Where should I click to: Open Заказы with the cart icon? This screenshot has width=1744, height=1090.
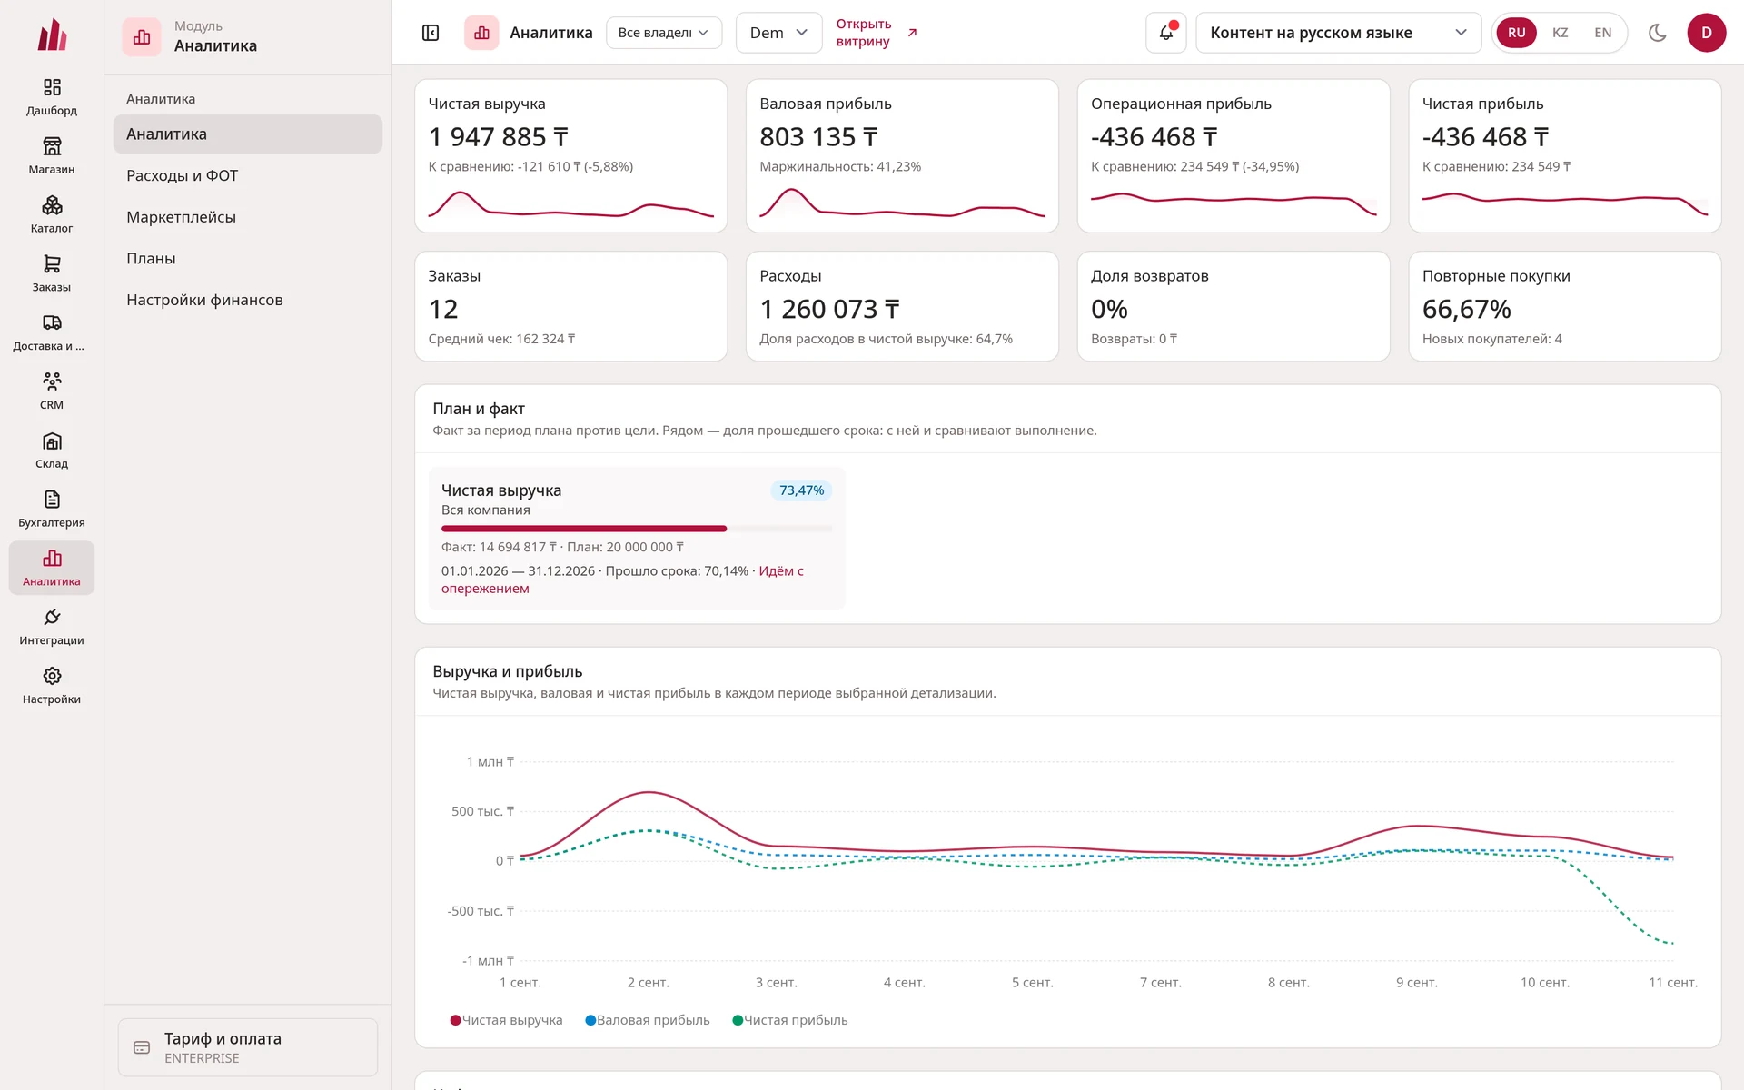click(52, 264)
